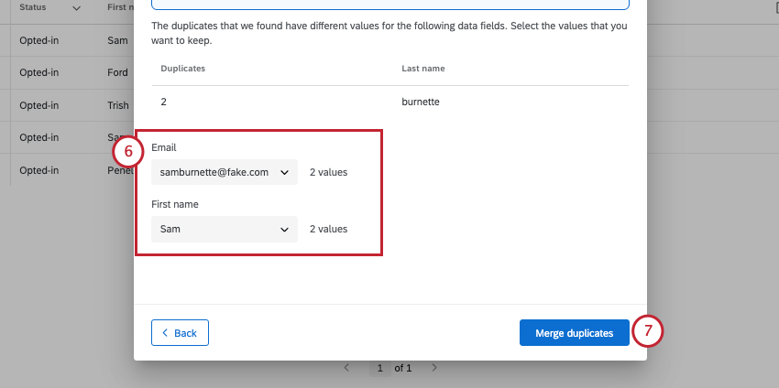Click the duplicates count cell showing 2

coord(164,102)
